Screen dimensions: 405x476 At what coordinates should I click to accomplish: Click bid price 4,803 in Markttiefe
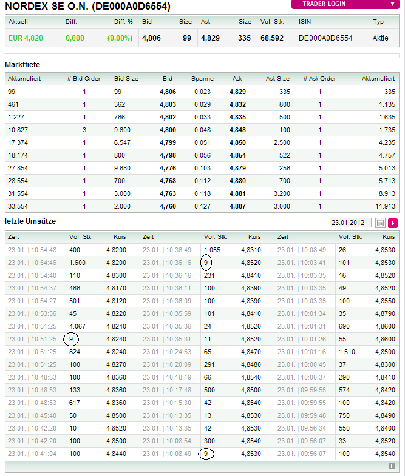(x=168, y=104)
